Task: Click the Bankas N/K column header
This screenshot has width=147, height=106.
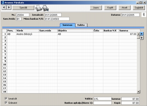Action: (111, 30)
